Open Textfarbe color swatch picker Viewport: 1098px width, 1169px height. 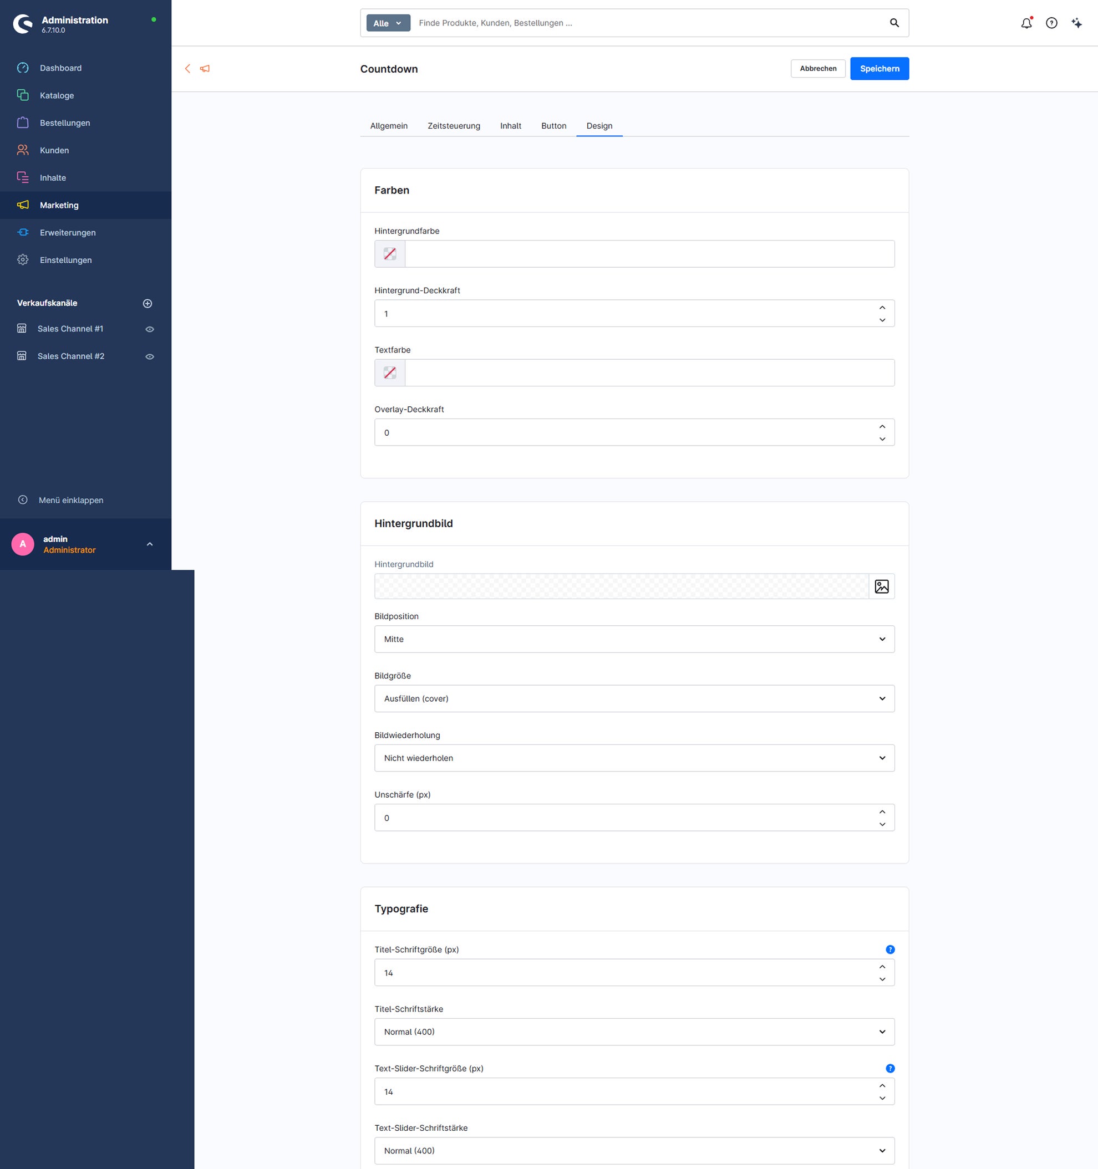pyautogui.click(x=389, y=373)
